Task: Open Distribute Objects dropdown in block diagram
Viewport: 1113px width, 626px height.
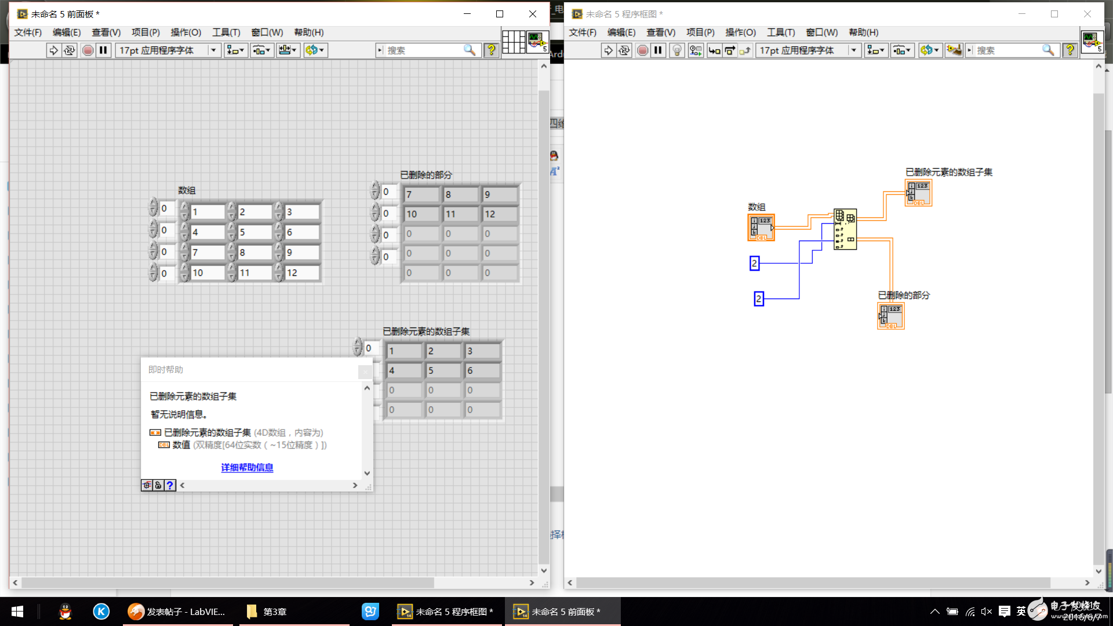Action: 902,50
